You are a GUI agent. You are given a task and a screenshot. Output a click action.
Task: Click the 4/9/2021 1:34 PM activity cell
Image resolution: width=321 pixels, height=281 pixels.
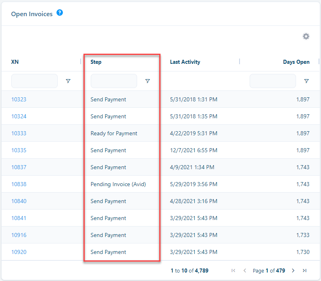click(x=192, y=167)
